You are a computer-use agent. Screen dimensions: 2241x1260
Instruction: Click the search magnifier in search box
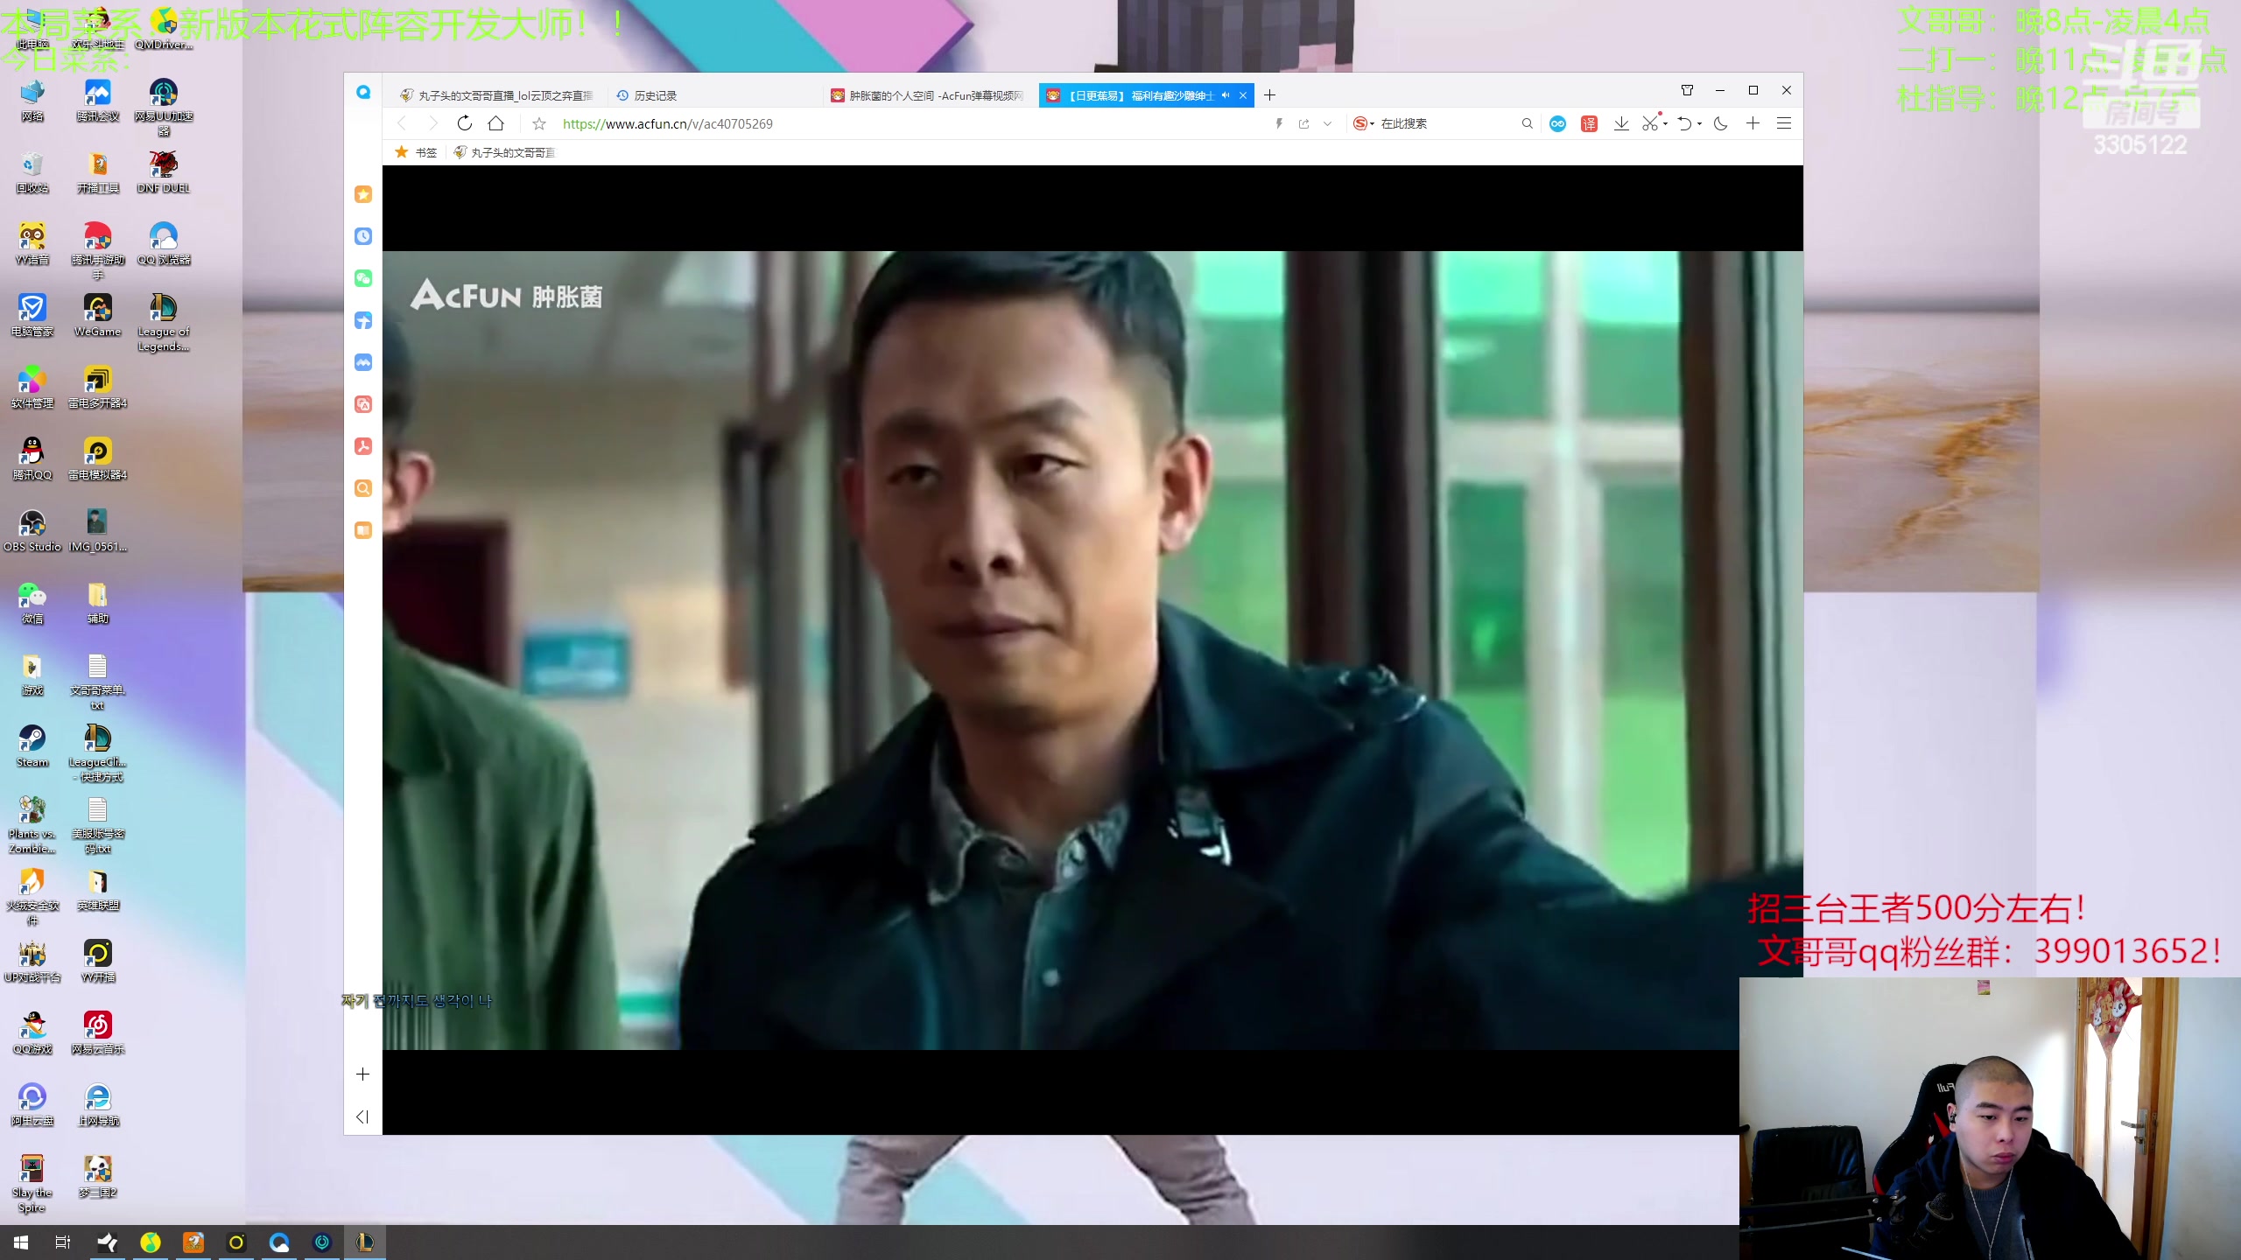pyautogui.click(x=1527, y=123)
